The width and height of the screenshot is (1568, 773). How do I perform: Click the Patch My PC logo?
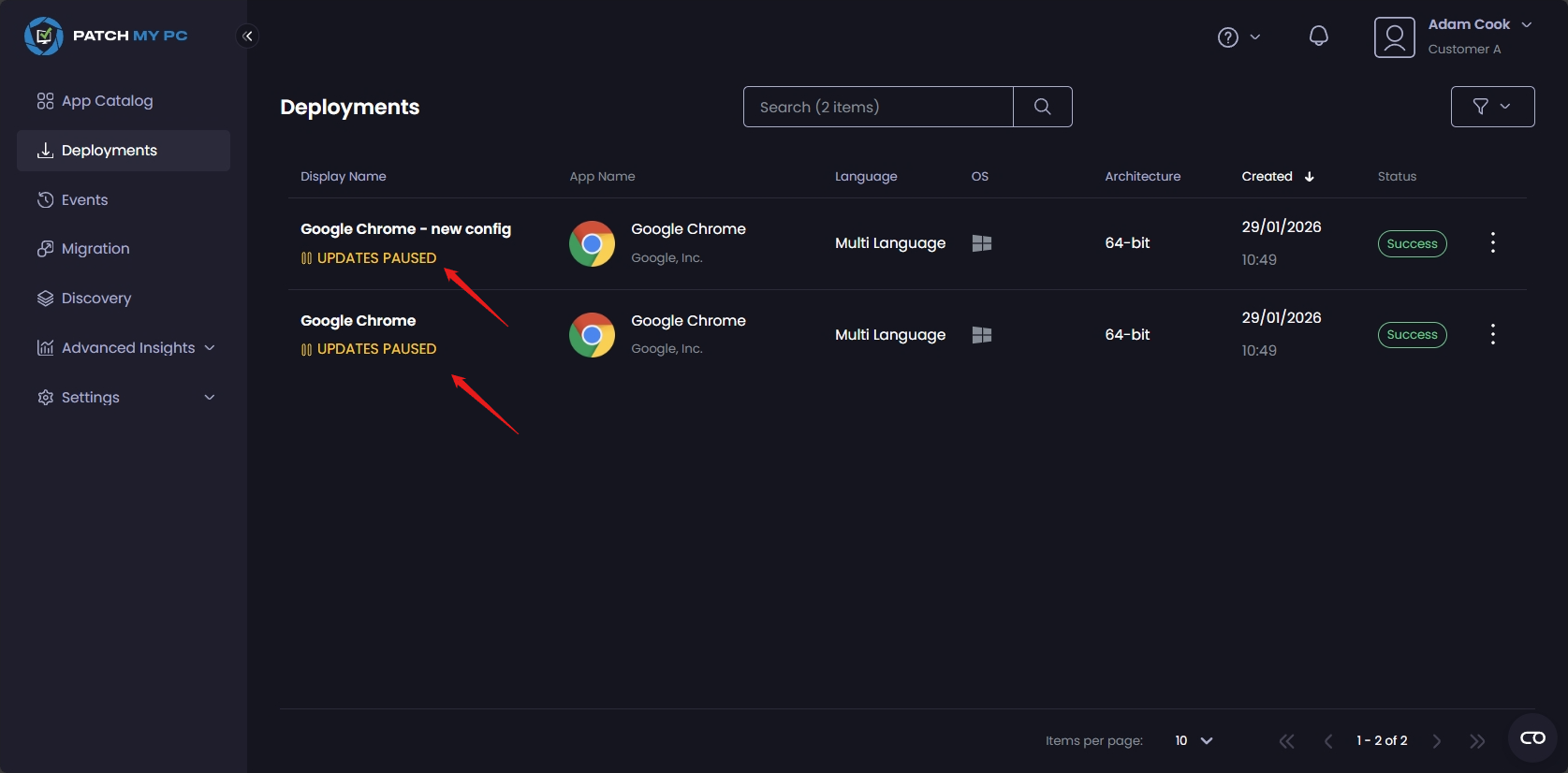coord(106,36)
